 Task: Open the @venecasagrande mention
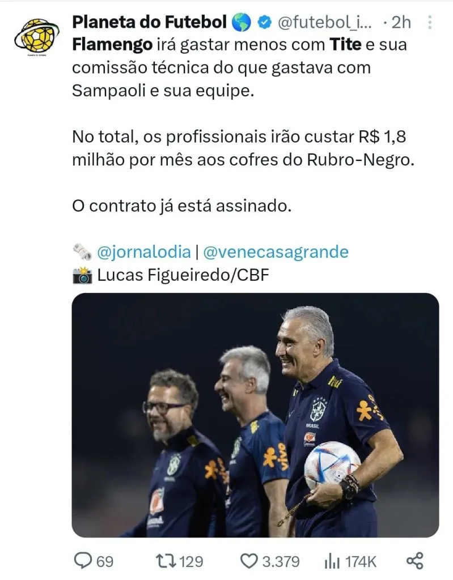pyautogui.click(x=275, y=251)
